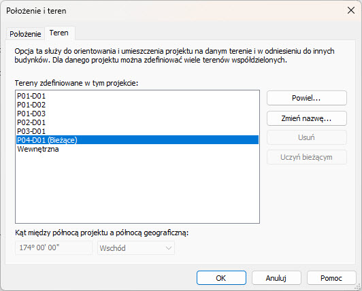The height and width of the screenshot is (291, 362).
Task: Cancel the dialog with Anuluj
Action: pyautogui.click(x=276, y=278)
